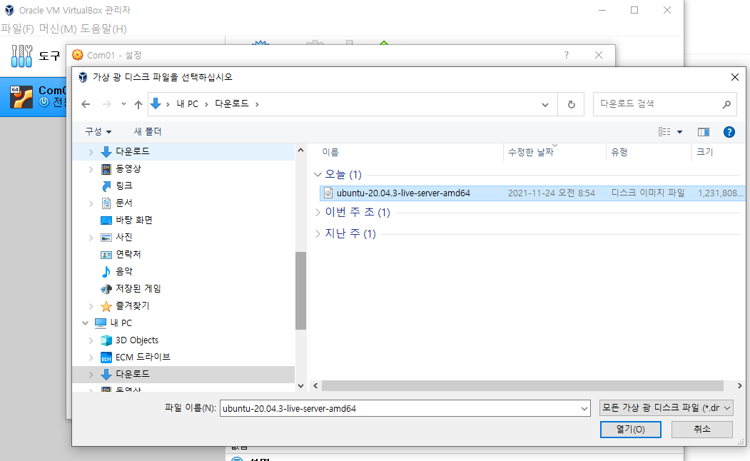The width and height of the screenshot is (750, 461).
Task: Open file type filter dropdown
Action: click(x=667, y=408)
